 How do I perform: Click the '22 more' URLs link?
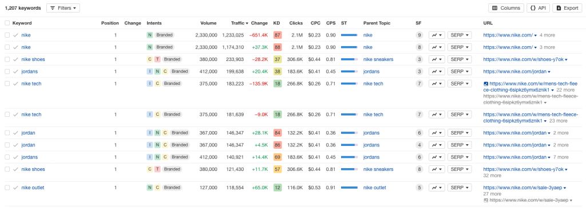(x=565, y=90)
